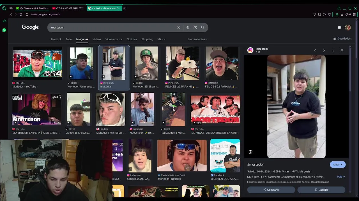Click the padlock site info icon
This screenshot has height=201, width=359.
click(x=27, y=14)
